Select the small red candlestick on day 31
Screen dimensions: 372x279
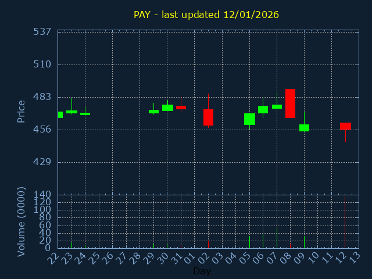click(181, 108)
